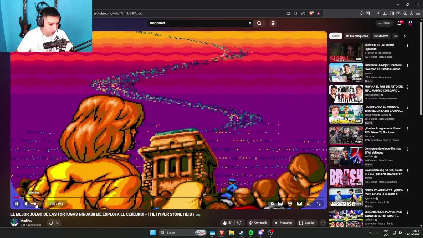Viewport: 423px width, 238px height.
Task: Start voice search with the microphone
Action: [273, 23]
